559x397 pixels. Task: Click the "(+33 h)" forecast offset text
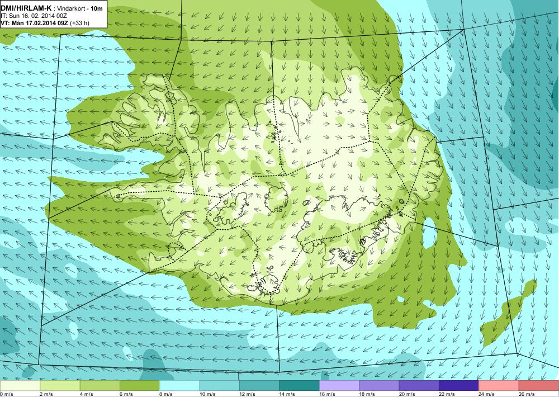pos(80,23)
